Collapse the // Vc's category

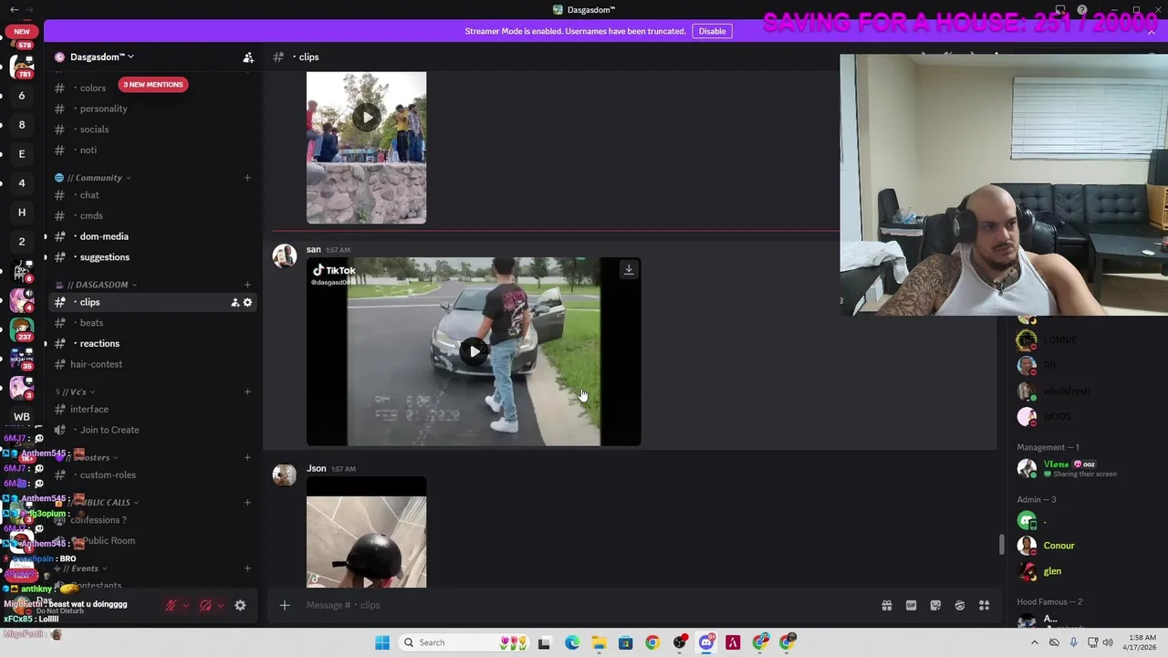click(x=75, y=392)
